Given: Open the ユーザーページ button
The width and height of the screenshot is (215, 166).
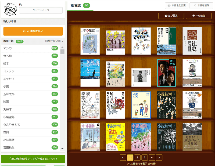Looking at the screenshot, I should 41,10.
